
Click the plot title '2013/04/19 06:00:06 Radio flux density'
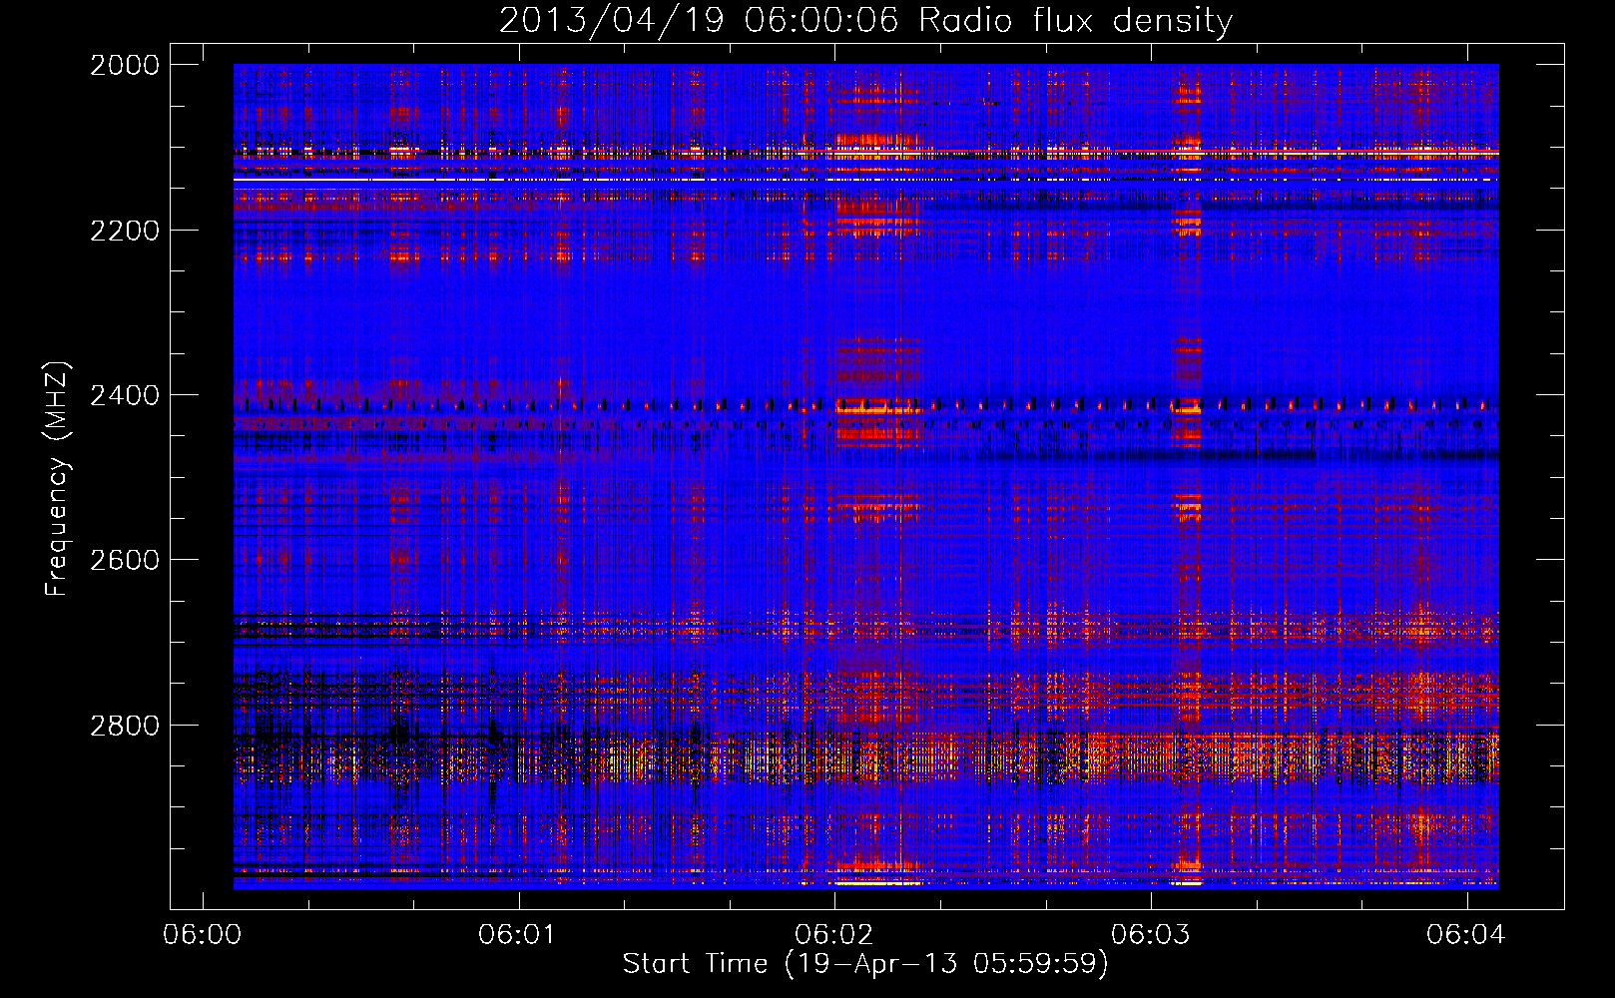click(865, 21)
